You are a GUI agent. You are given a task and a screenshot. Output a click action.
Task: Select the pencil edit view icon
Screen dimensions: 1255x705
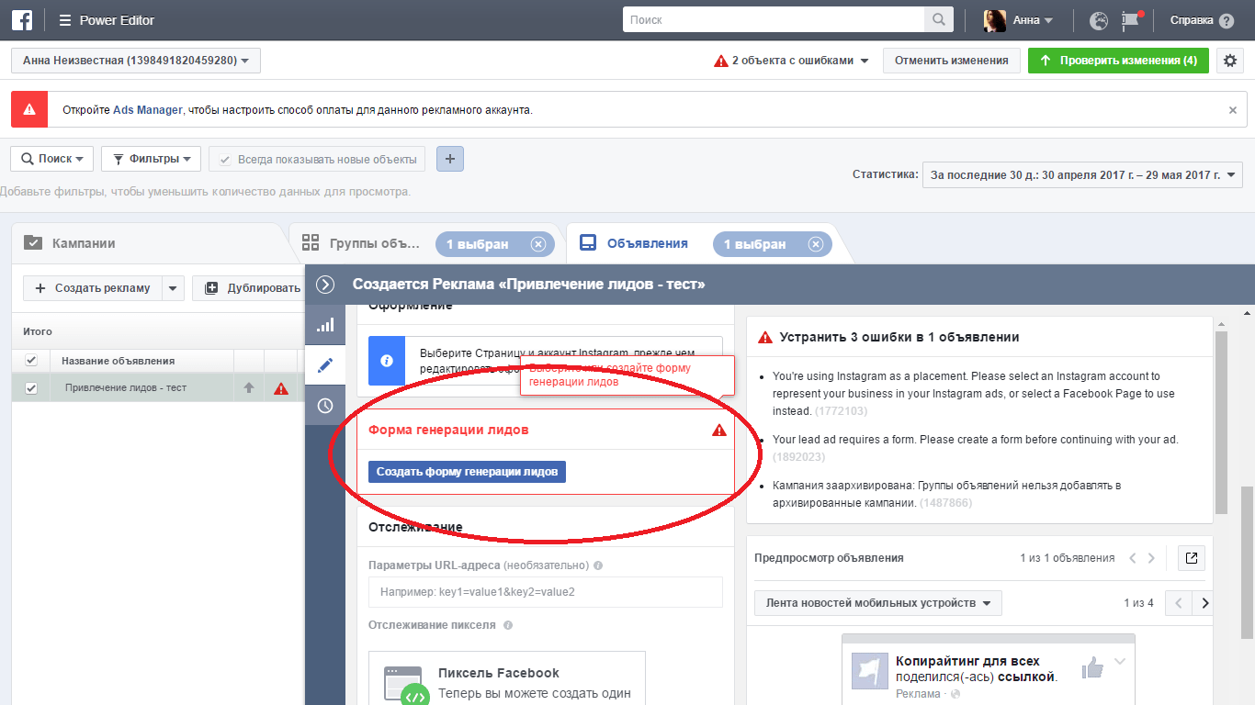(x=325, y=365)
